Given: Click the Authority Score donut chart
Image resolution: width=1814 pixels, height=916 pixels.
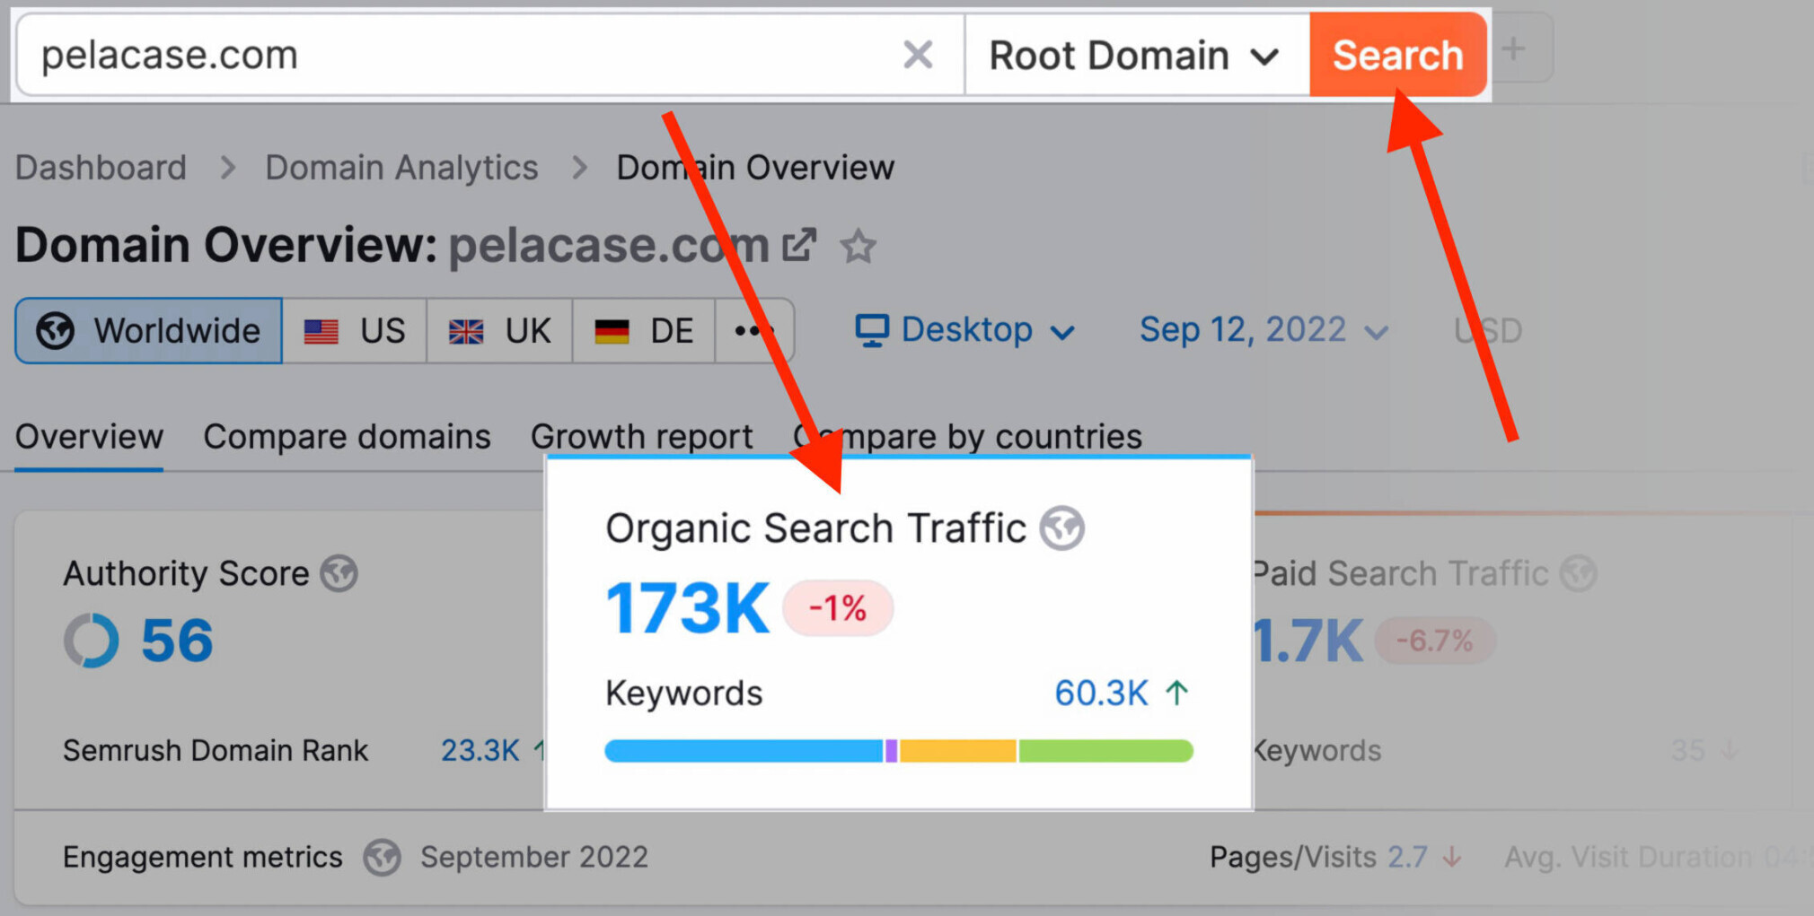Looking at the screenshot, I should click(91, 641).
